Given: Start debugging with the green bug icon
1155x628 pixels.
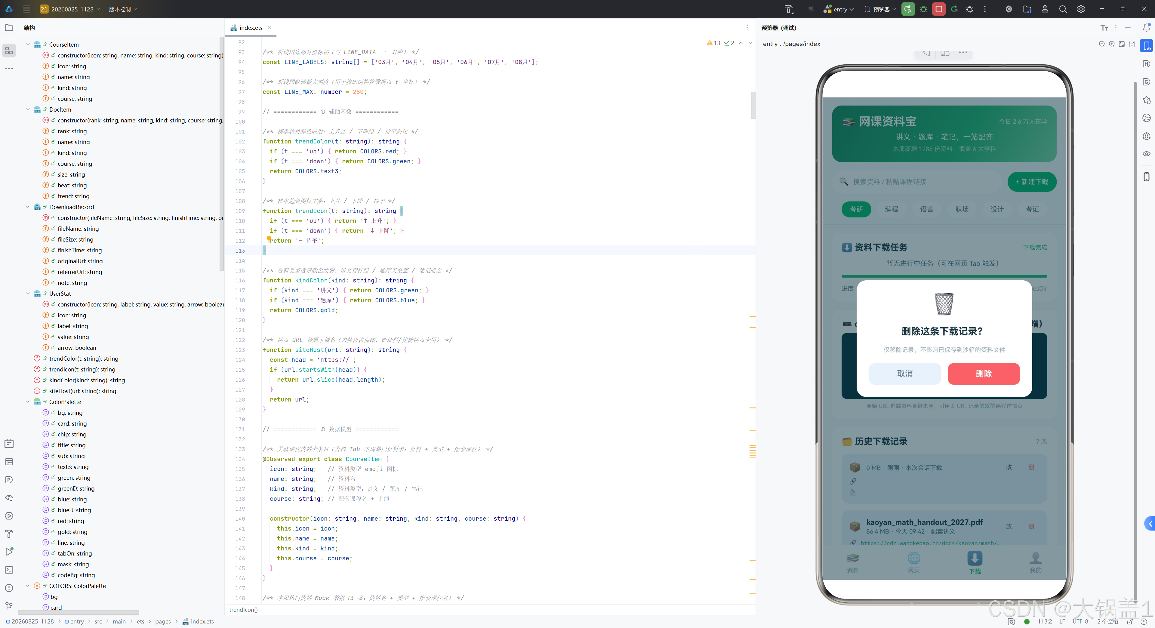Looking at the screenshot, I should [924, 9].
